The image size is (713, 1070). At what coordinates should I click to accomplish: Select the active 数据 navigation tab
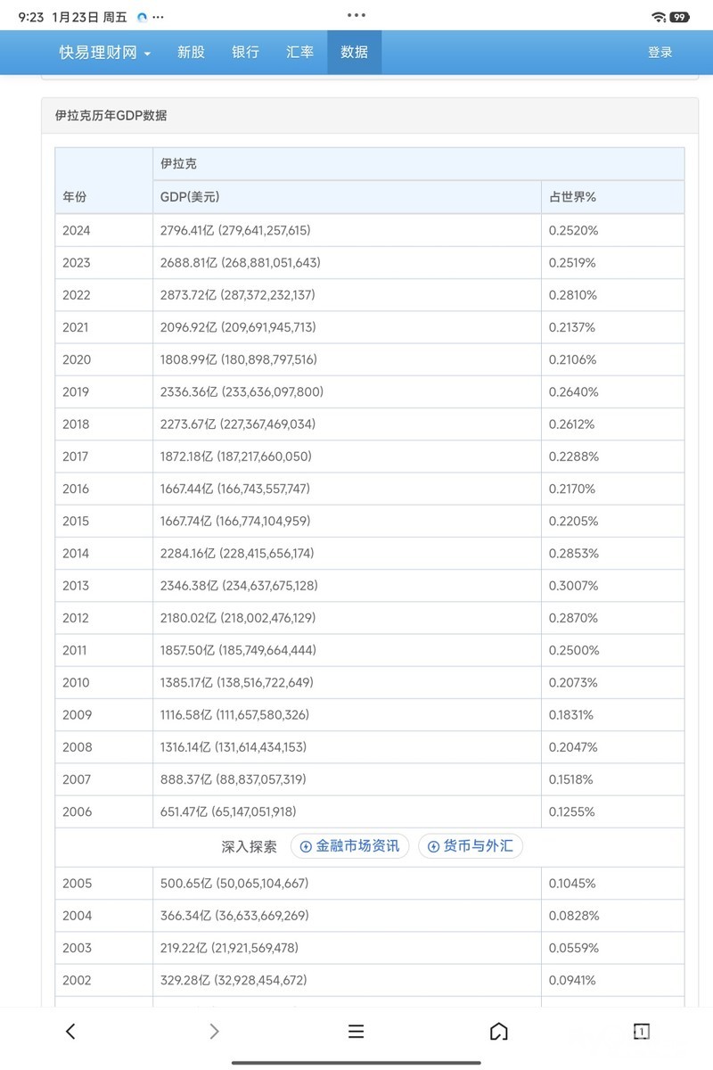pyautogui.click(x=354, y=53)
